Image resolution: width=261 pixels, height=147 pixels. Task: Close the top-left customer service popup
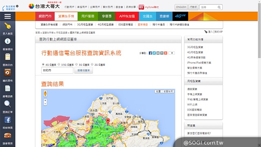17,6
